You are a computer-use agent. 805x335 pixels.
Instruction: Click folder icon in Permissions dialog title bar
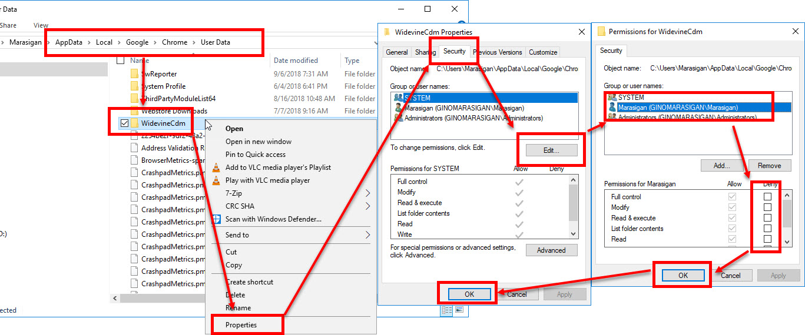[x=601, y=31]
